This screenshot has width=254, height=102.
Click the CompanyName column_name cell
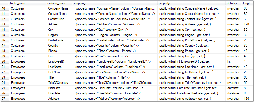59,8
